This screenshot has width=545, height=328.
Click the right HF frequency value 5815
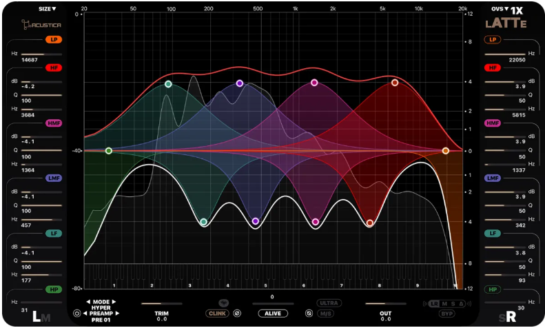coord(519,115)
